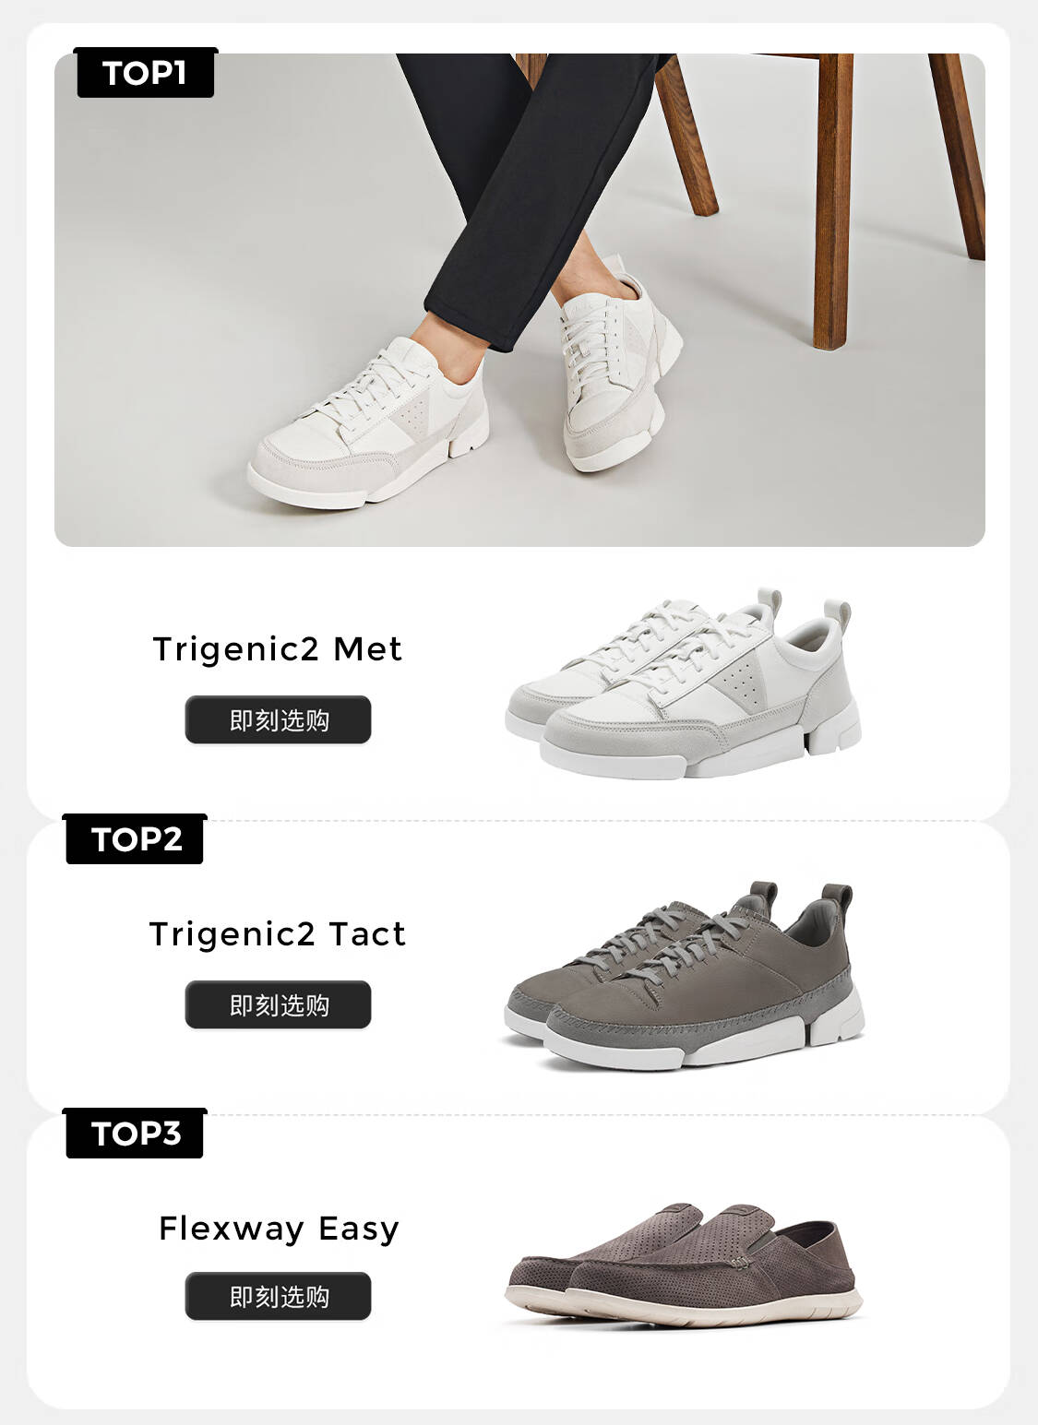Click the 即刻选购 button under Trigenic2 Met
This screenshot has height=1425, width=1038.
coord(278,719)
